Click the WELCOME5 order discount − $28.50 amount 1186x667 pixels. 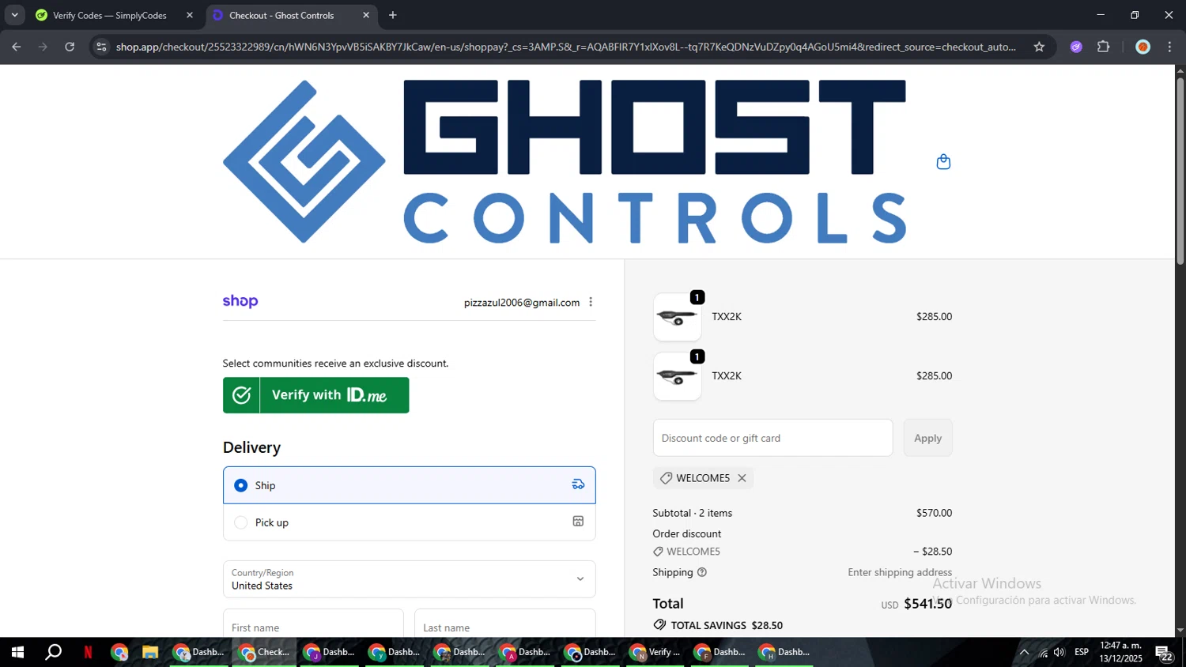[x=932, y=552]
